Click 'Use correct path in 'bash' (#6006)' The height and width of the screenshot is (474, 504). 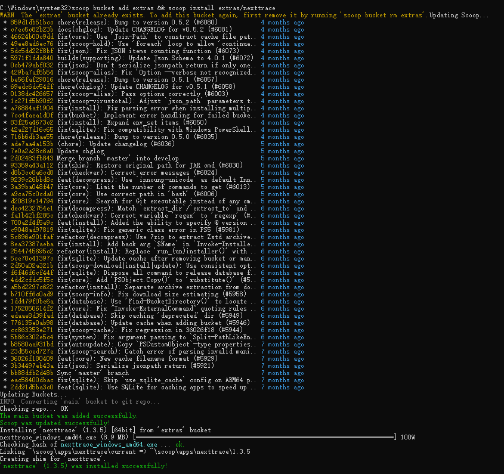(x=157, y=194)
